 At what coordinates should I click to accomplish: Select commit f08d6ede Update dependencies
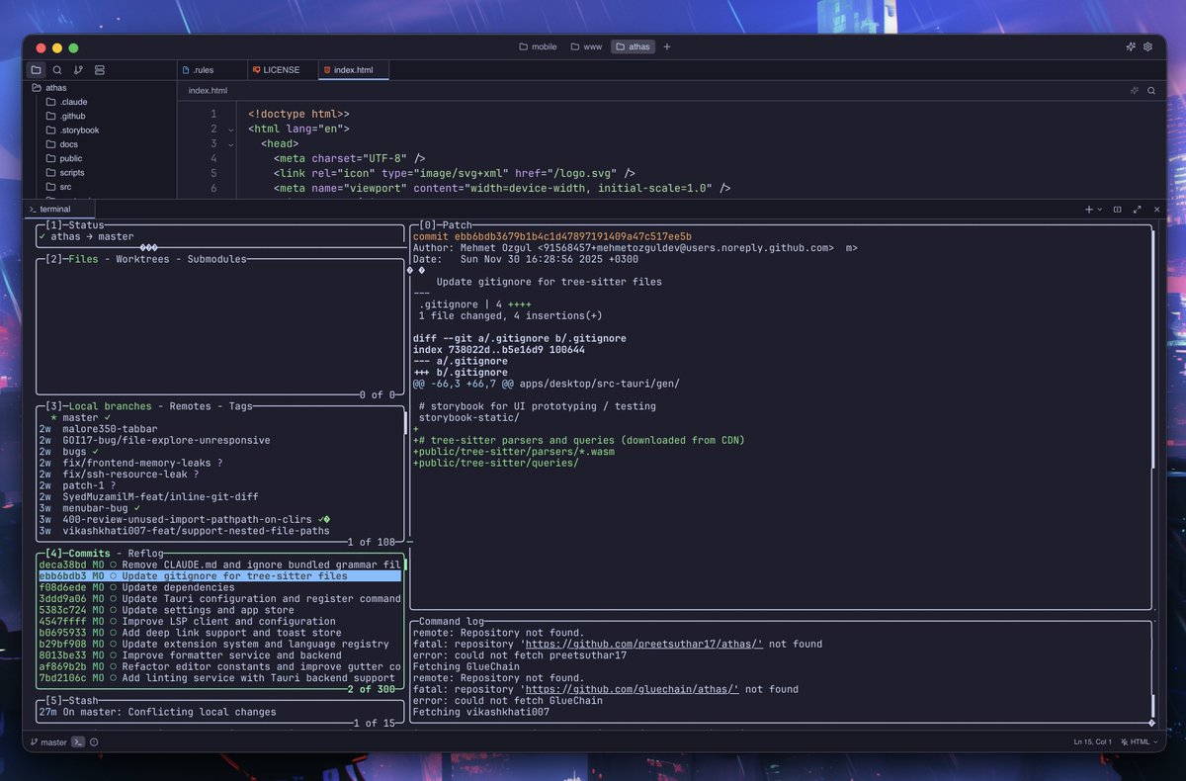click(220, 587)
